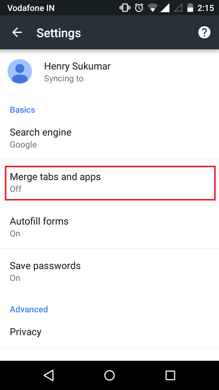The height and width of the screenshot is (390, 219).
Task: Turn off Save passwords
Action: [x=109, y=271]
